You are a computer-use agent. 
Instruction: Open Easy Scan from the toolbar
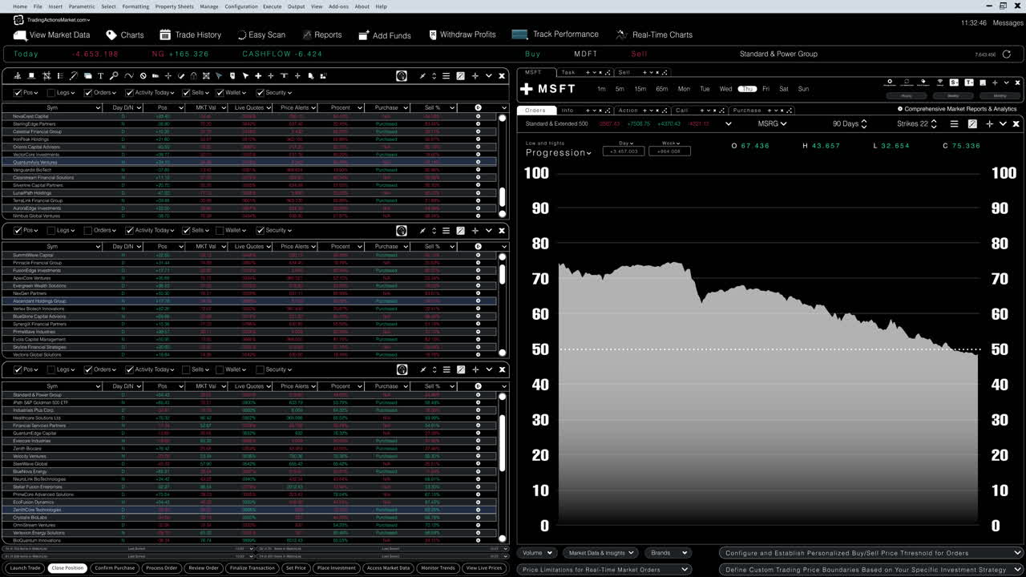(x=242, y=34)
